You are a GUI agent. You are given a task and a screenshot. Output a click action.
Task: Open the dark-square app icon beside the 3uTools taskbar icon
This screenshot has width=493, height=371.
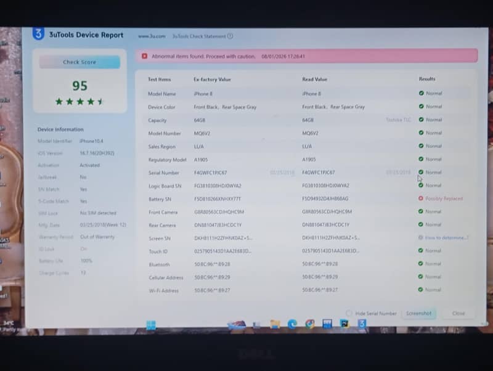pyautogui.click(x=344, y=324)
